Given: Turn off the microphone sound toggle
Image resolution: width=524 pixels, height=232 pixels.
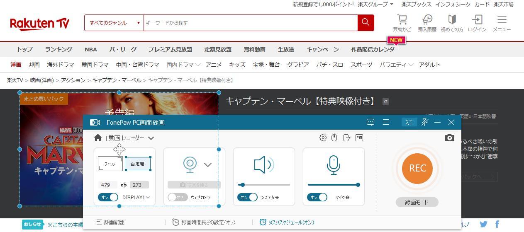Looking at the screenshot, I should pos(317,197).
